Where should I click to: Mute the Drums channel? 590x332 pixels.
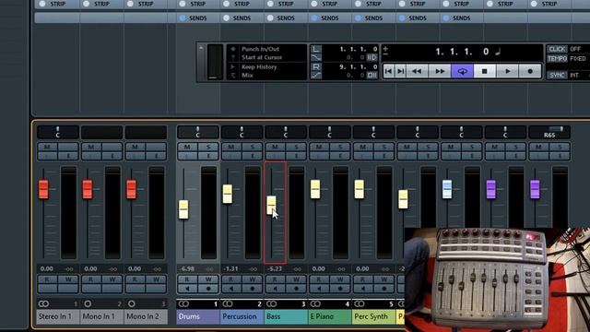[x=187, y=147]
